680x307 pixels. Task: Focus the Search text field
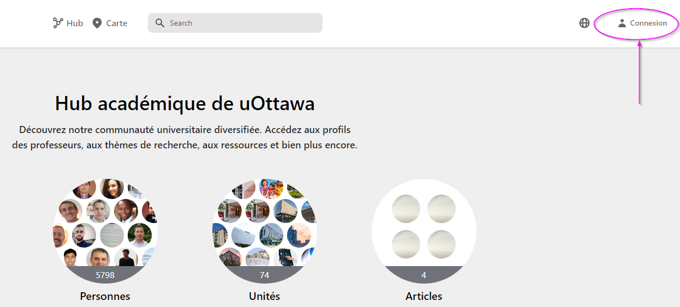tap(240, 23)
